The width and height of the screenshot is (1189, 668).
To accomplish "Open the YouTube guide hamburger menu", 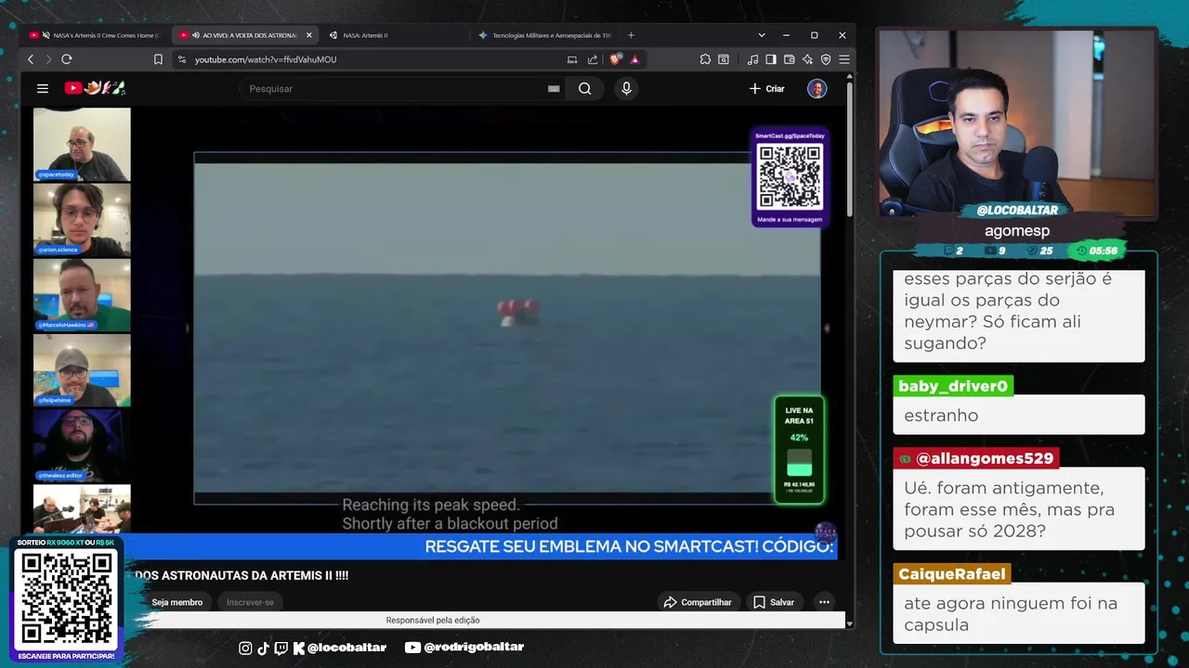I will (x=43, y=88).
